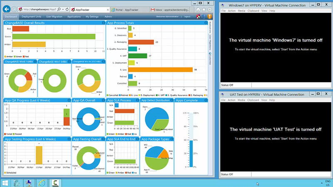Open the address bar dropdown arrow

(63, 10)
